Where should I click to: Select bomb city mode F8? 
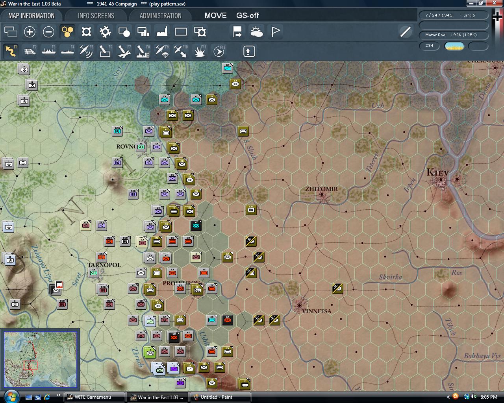tap(143, 51)
